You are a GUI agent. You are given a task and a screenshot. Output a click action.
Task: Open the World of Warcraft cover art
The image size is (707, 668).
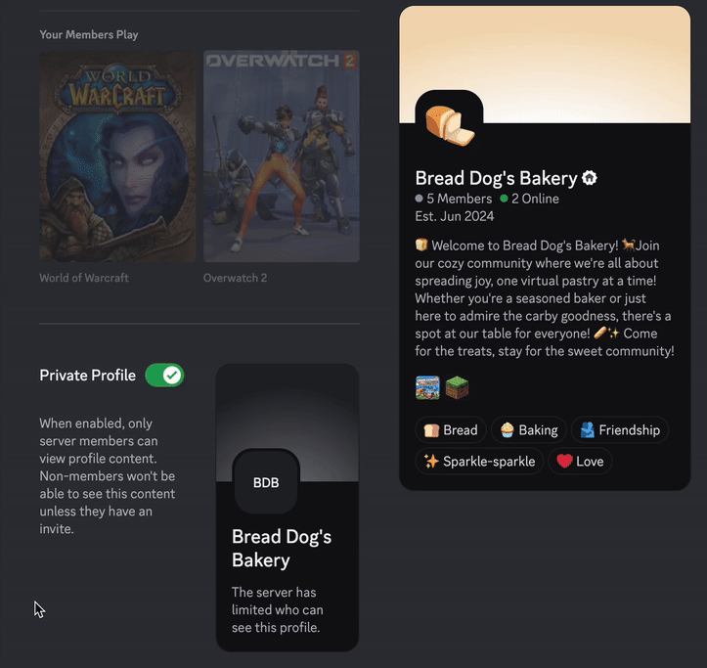(x=117, y=156)
